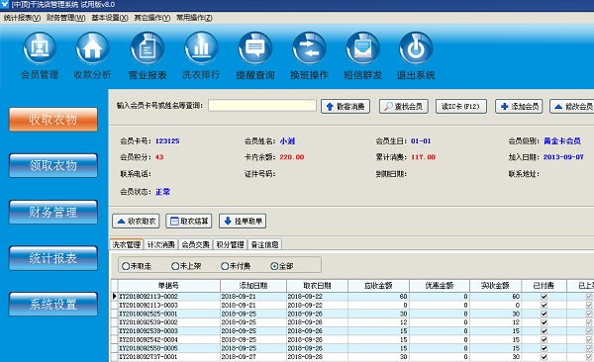Image resolution: width=594 pixels, height=362 pixels.
Task: Click member card number 123125
Action: click(167, 140)
